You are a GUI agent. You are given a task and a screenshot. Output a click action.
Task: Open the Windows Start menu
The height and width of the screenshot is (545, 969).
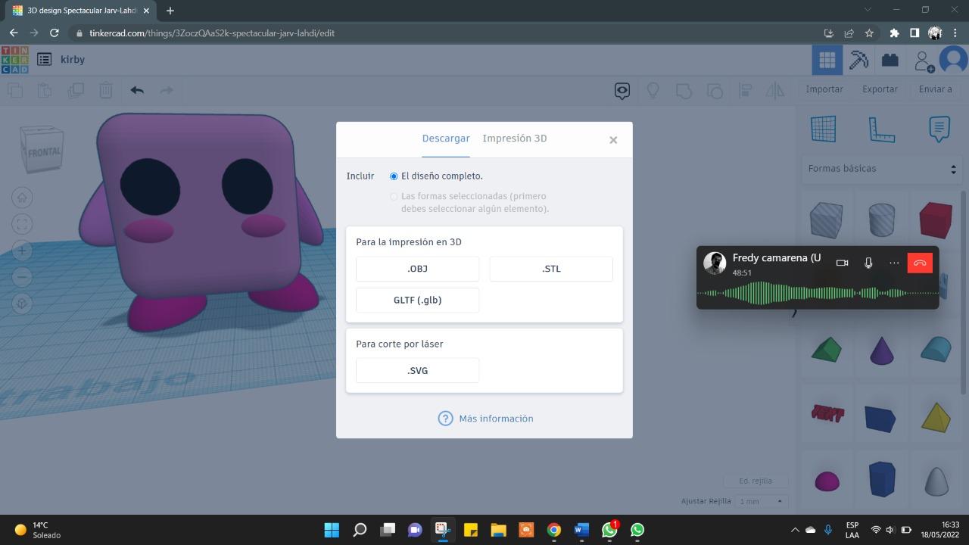pyautogui.click(x=332, y=530)
